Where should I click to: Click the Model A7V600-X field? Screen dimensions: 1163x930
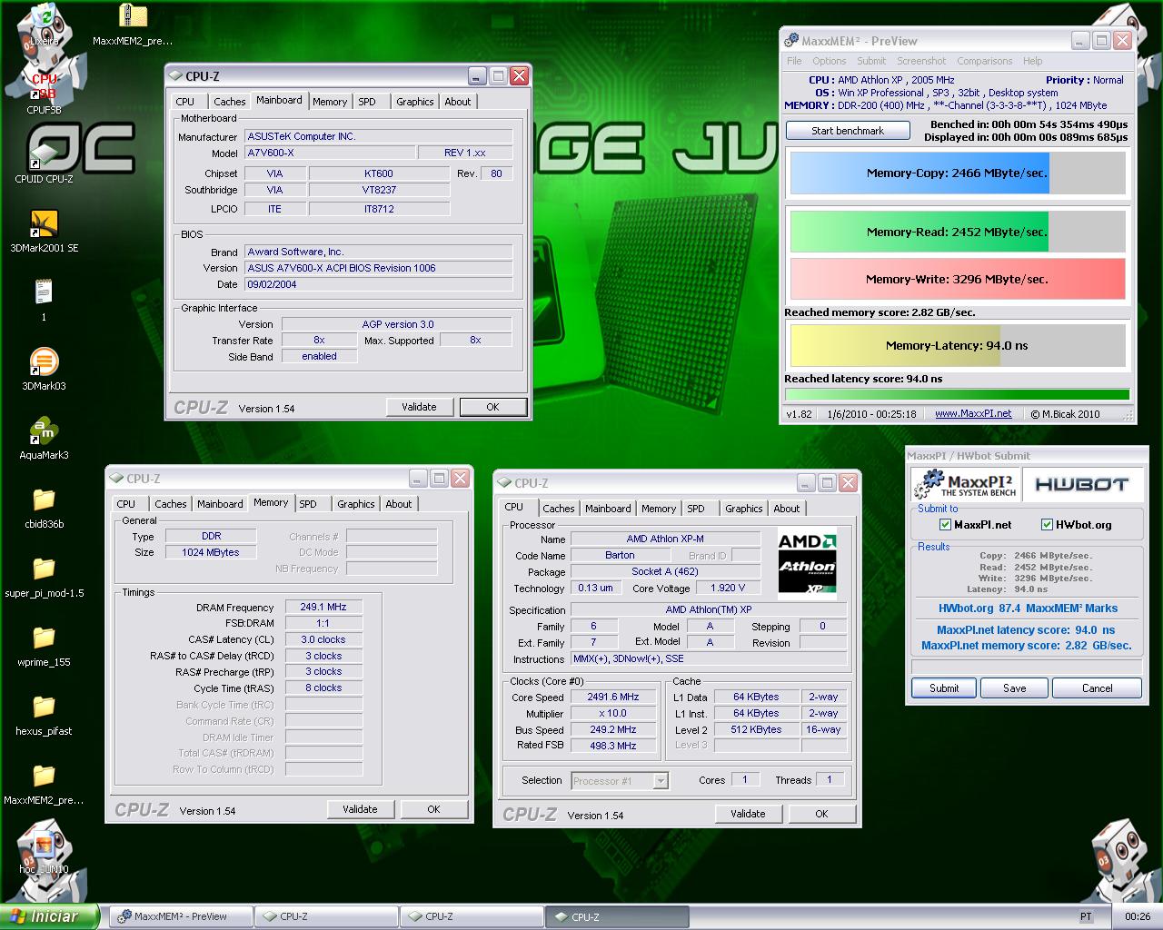[x=330, y=153]
